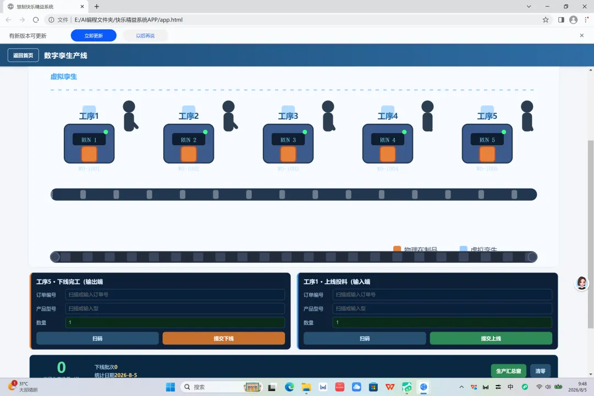This screenshot has width=594, height=396.
Task: Click the 返回首页 button
Action: 23,56
